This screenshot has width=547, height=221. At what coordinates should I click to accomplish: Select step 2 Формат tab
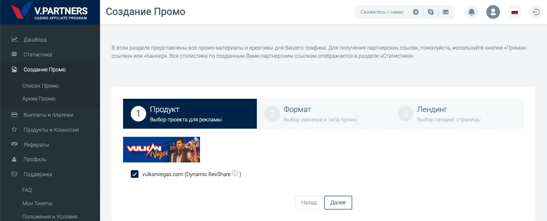click(323, 114)
